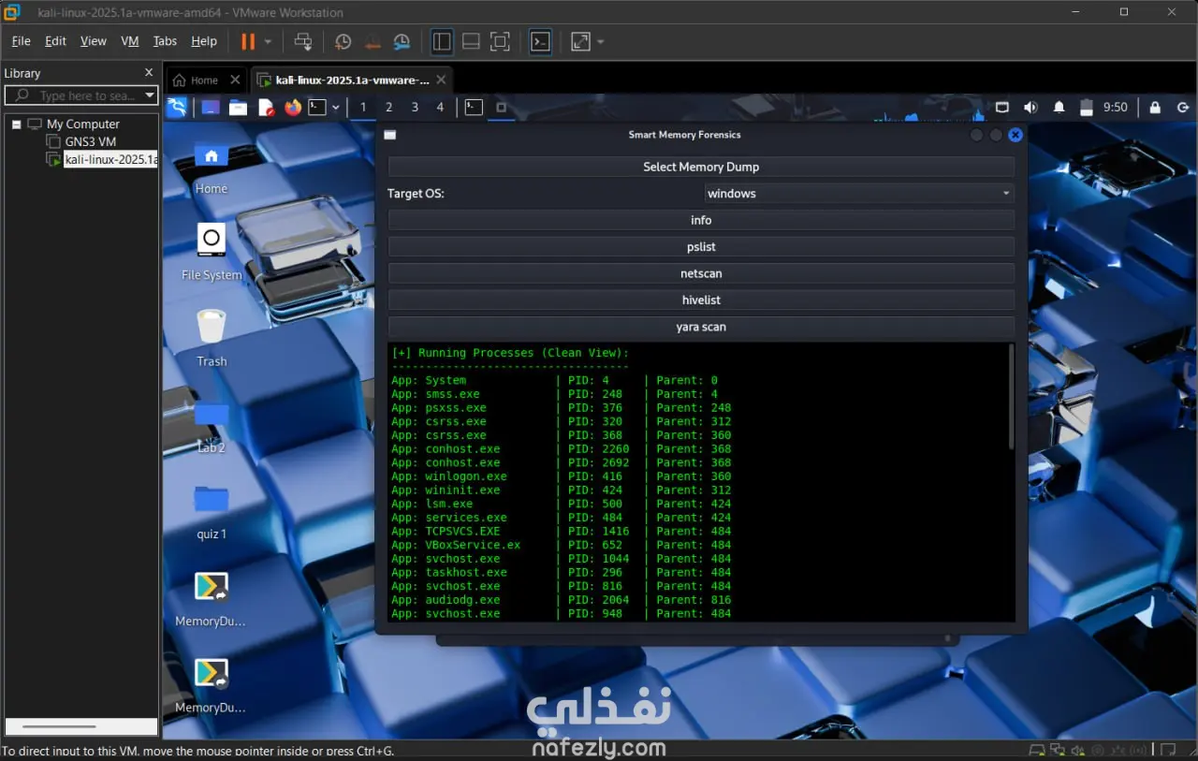Toggle the console view icon in the toolbar
Screen dimensions: 1198x761
(x=540, y=41)
